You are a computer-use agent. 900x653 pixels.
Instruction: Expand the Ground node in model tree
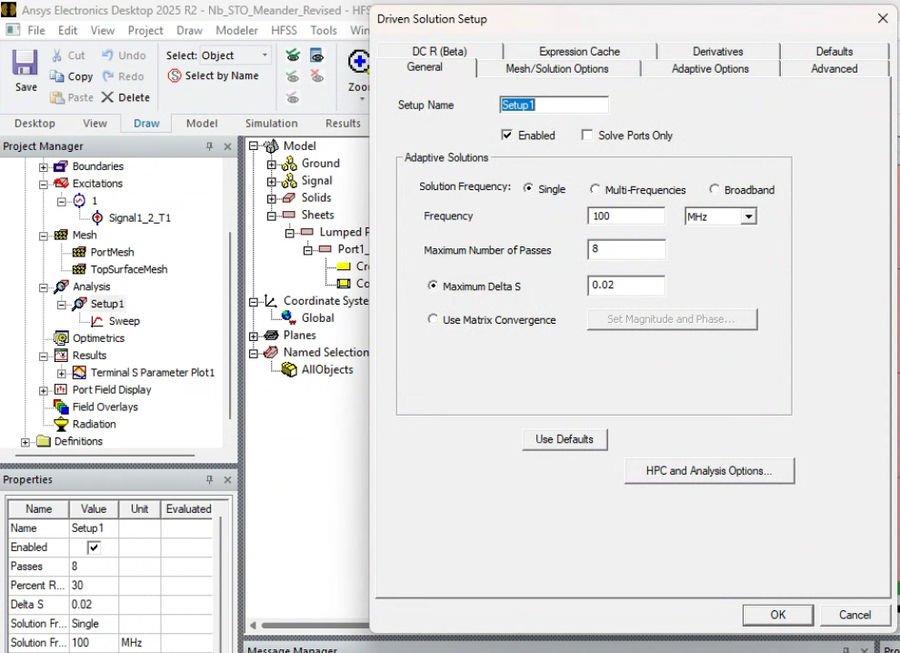click(x=271, y=164)
